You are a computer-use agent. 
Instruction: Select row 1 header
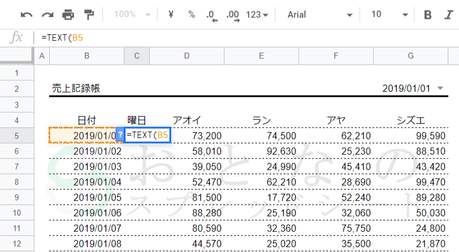17,73
